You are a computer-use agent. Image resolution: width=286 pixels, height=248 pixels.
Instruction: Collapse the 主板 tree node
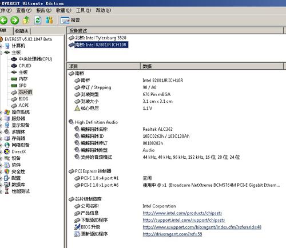click(1, 53)
